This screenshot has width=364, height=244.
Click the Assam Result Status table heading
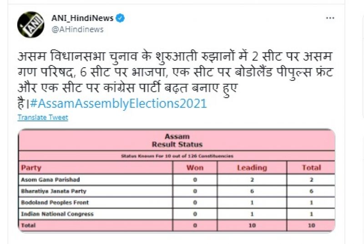coord(177,140)
